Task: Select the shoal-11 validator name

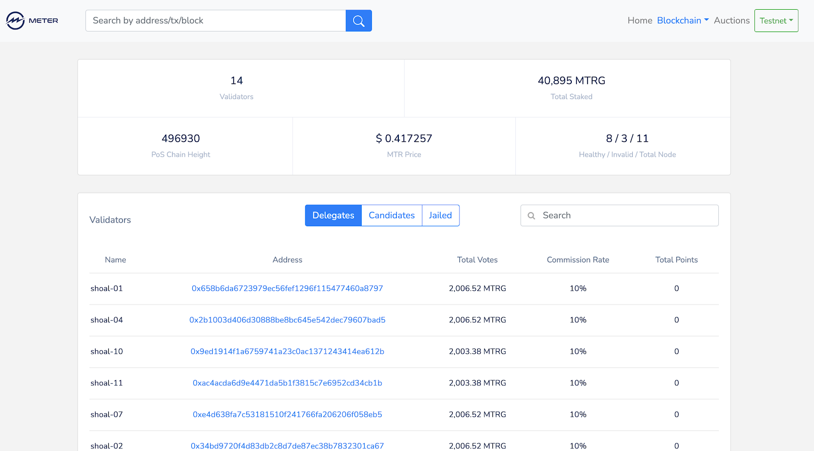Action: tap(107, 383)
